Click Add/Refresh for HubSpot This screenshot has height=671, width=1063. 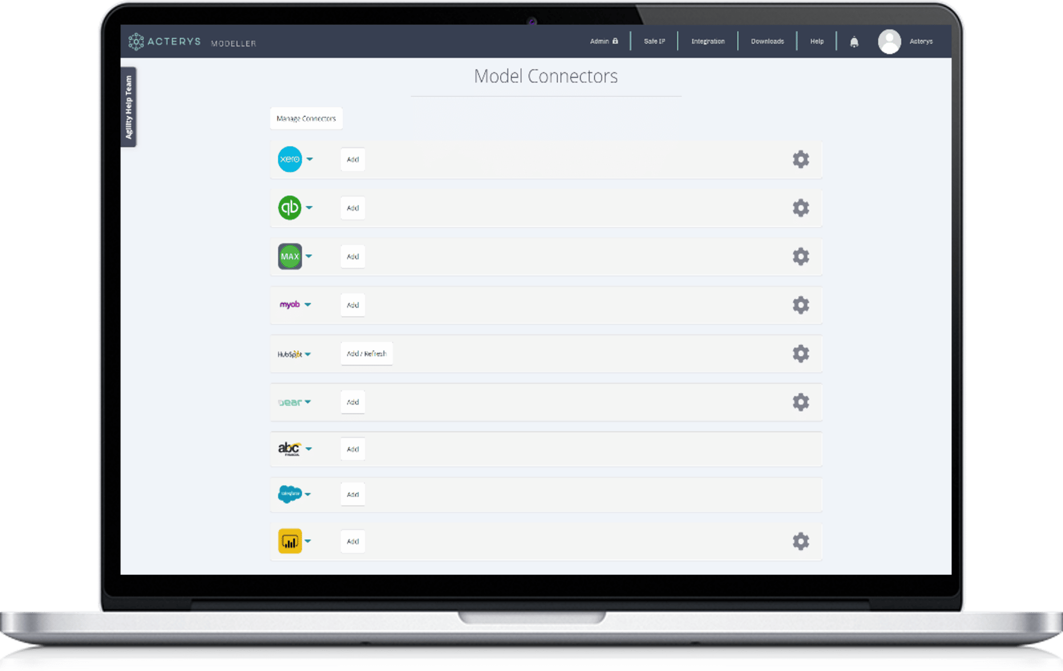pyautogui.click(x=366, y=354)
